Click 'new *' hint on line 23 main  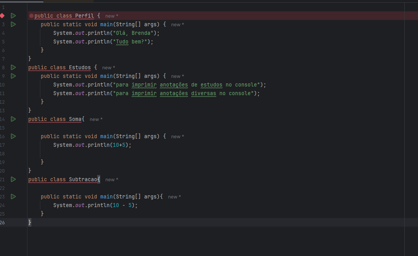coord(174,197)
